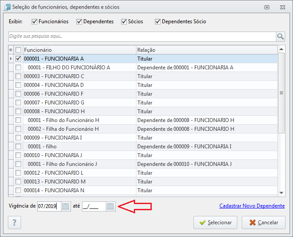Screen dimensions: 293x237
Task: Check 000004 - FUNCIONARIA D checkbox
Action: [18, 85]
